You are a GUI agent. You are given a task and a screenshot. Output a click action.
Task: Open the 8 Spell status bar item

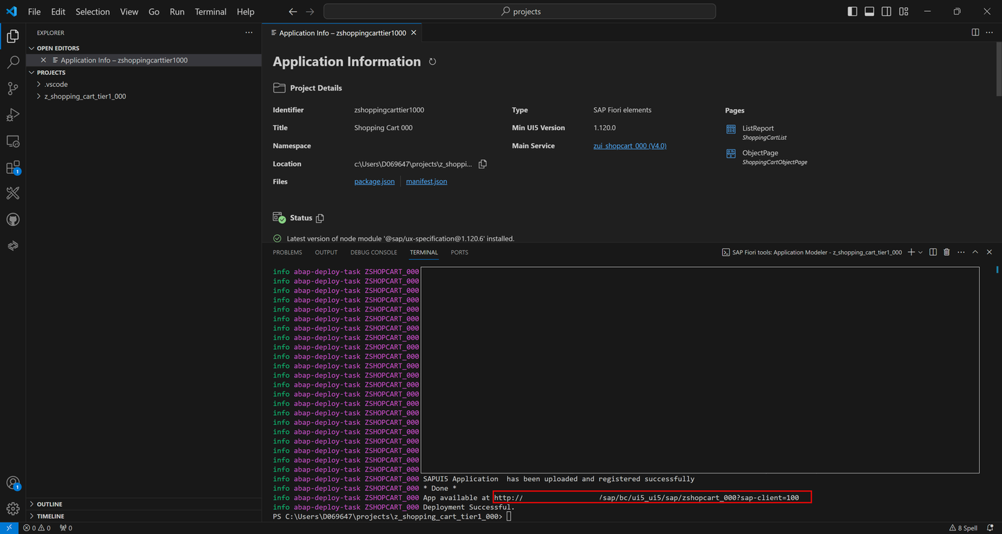click(x=963, y=528)
